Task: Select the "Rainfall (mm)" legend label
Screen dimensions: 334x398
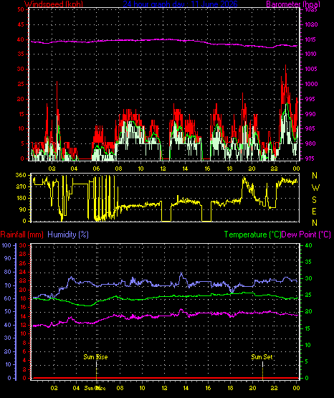Action: click(22, 234)
